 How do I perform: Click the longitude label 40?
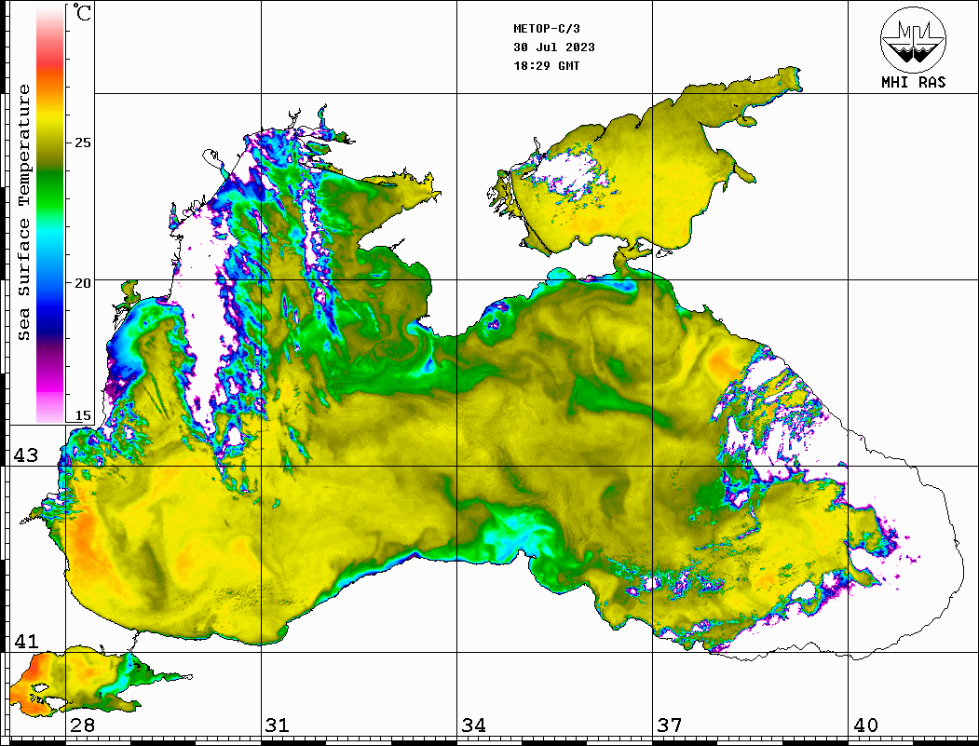[x=865, y=726]
